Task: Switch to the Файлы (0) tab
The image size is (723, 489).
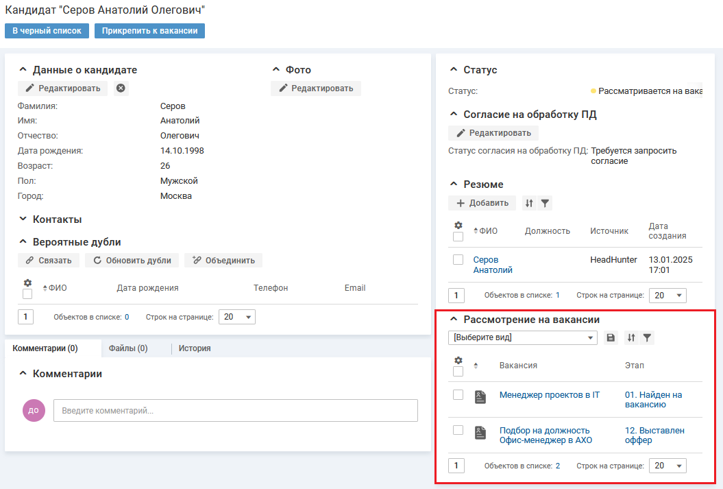Action: click(x=128, y=348)
